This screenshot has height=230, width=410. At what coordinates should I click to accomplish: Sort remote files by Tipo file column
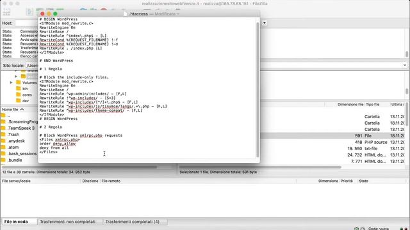click(372, 104)
